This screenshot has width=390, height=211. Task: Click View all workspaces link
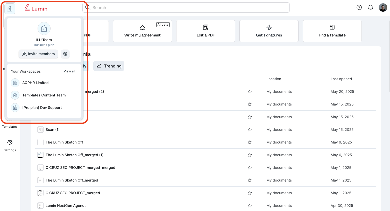pyautogui.click(x=69, y=71)
